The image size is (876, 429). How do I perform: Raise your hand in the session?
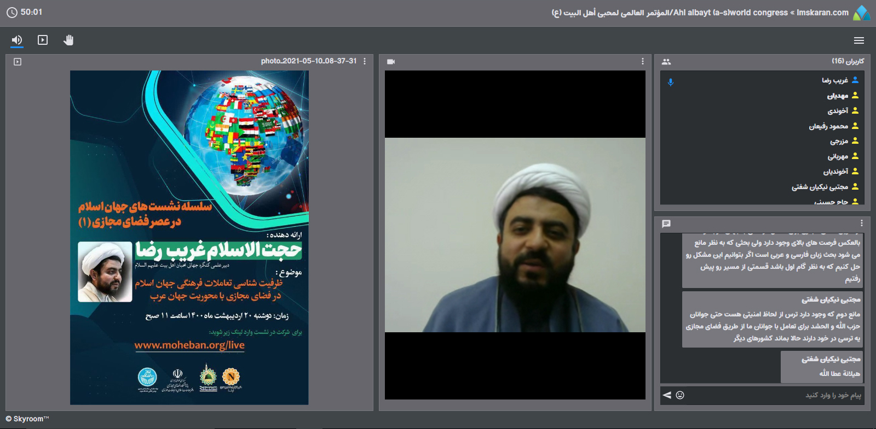coord(68,40)
